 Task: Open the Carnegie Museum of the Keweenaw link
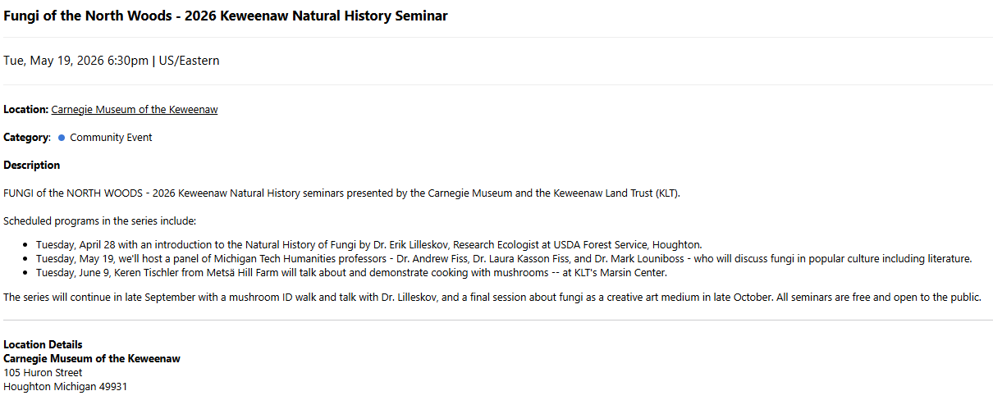(135, 110)
